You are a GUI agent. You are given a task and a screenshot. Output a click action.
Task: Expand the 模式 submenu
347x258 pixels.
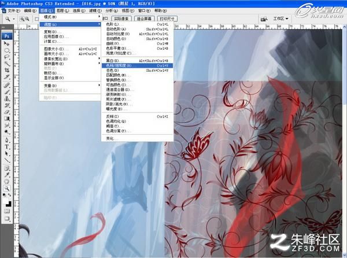tap(71, 17)
